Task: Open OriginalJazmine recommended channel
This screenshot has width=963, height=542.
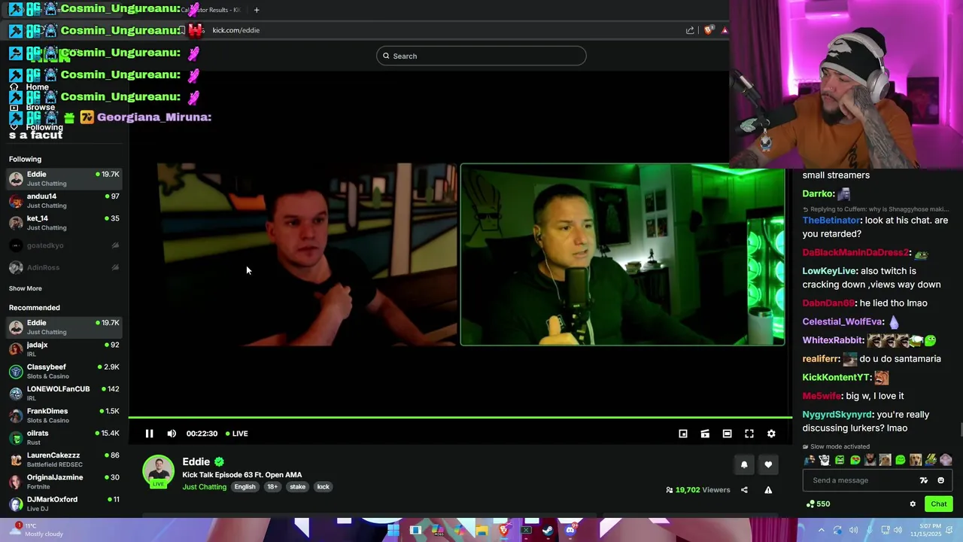Action: click(64, 482)
